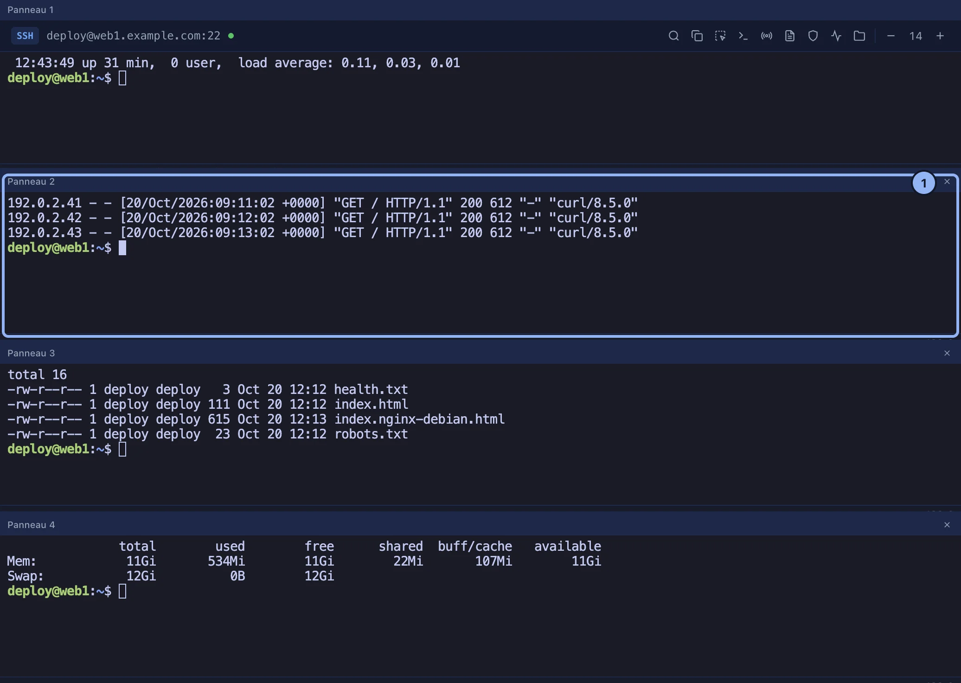
Task: Close Panneau 4
Action: tap(947, 525)
